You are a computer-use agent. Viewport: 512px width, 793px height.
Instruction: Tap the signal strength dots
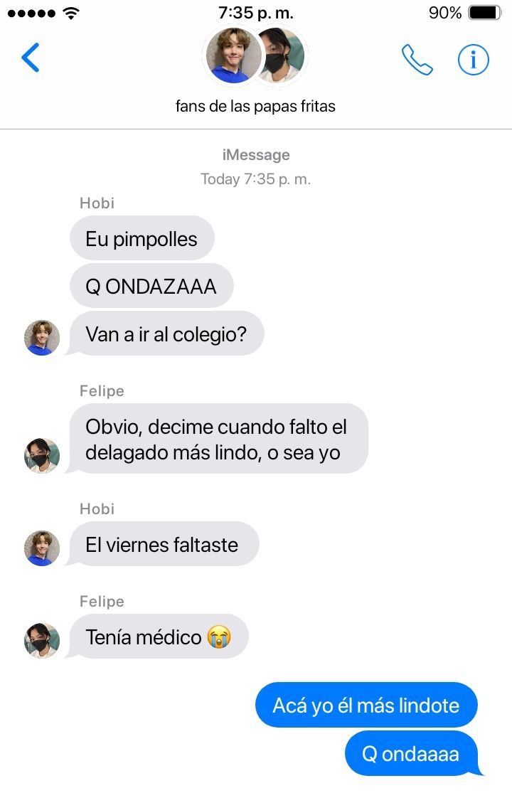pyautogui.click(x=31, y=13)
